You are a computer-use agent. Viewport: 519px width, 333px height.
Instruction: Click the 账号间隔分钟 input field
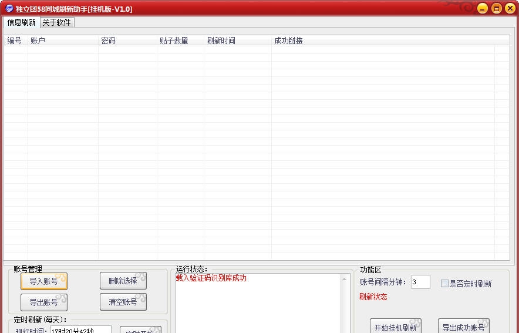[x=421, y=282]
